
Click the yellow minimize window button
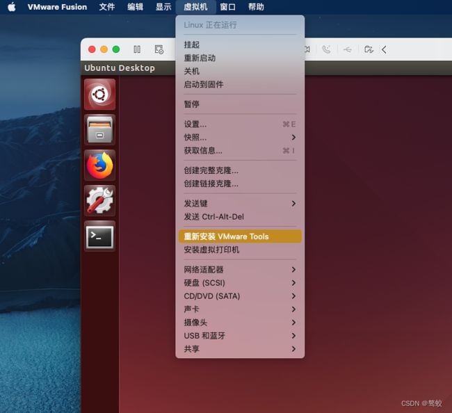point(104,49)
